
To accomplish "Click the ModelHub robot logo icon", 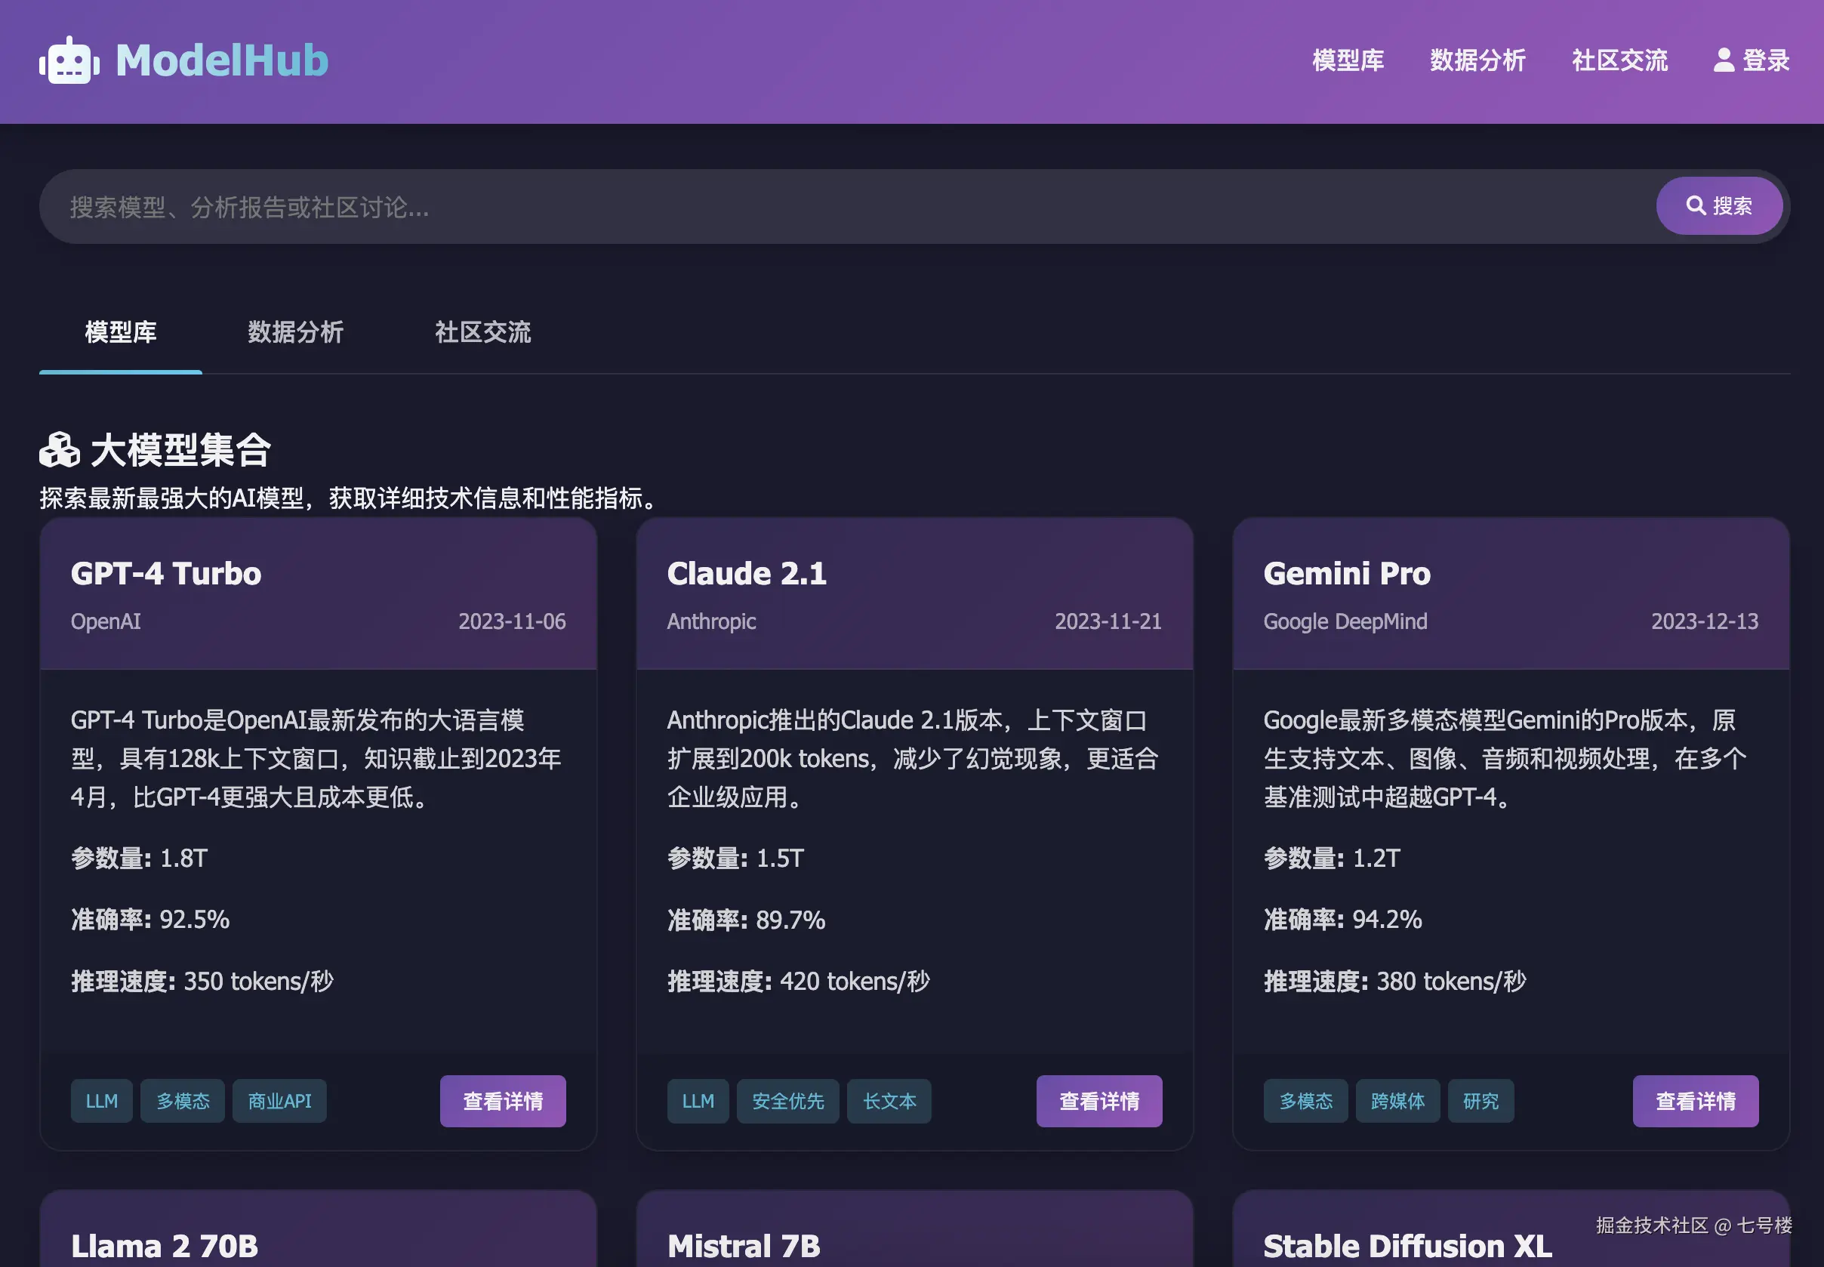I will coord(68,60).
